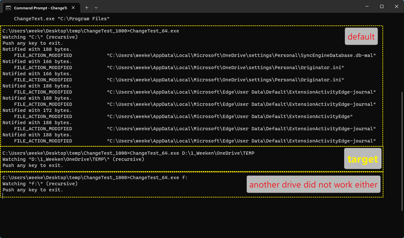This screenshot has height=238, width=404.
Task: Click FILE_ACTION_MODIFIED beside the SyncEngineDatabase.db-wal path
Action: click(43, 55)
